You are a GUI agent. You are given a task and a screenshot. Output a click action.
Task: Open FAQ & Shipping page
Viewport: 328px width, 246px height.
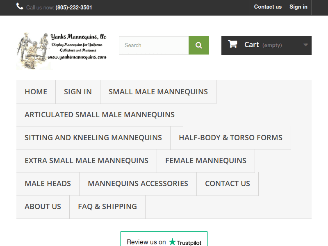click(x=107, y=207)
